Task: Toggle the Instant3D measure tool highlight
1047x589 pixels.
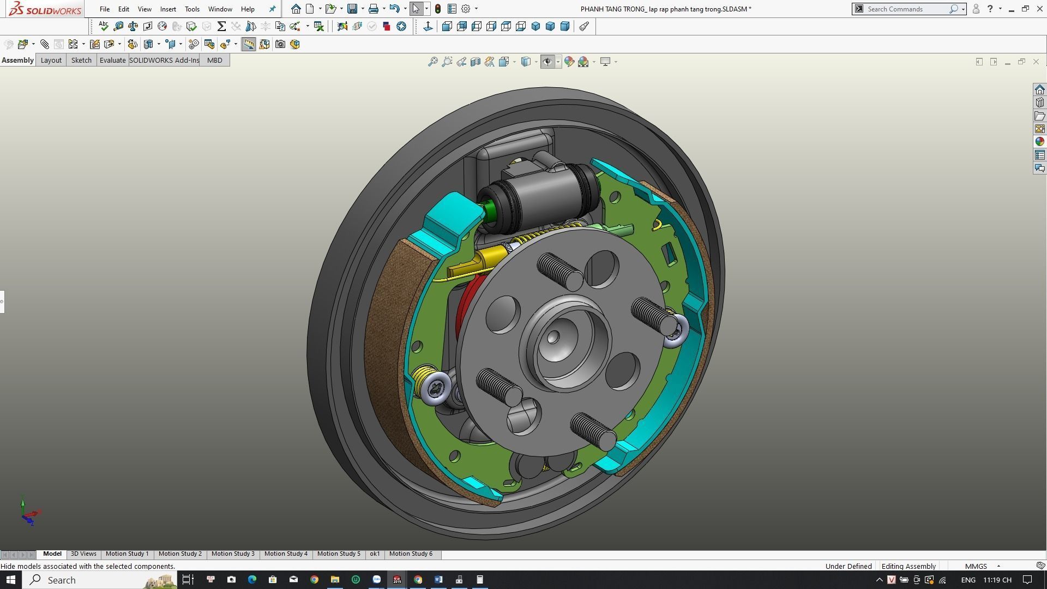Action: [x=248, y=44]
